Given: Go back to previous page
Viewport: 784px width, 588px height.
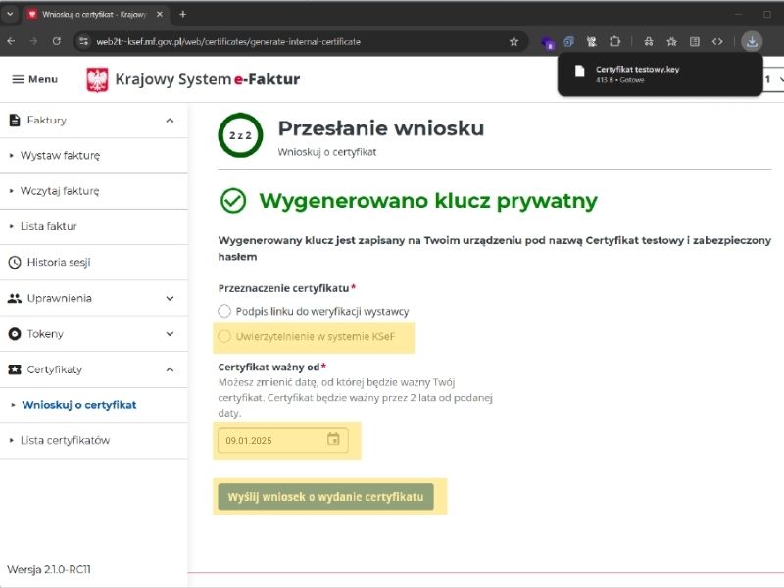Looking at the screenshot, I should pos(12,42).
